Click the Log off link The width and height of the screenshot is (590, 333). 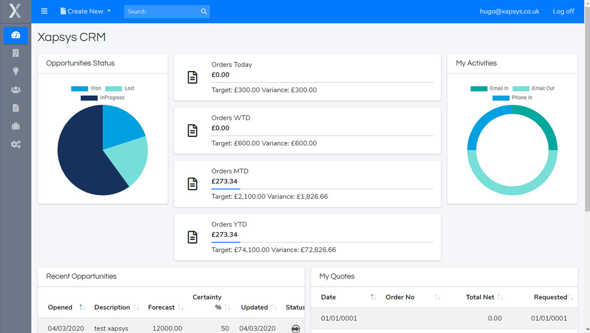[x=563, y=11]
